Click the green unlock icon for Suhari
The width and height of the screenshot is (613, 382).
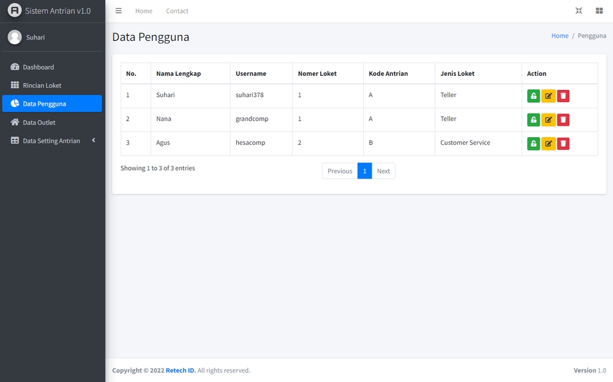pos(533,96)
